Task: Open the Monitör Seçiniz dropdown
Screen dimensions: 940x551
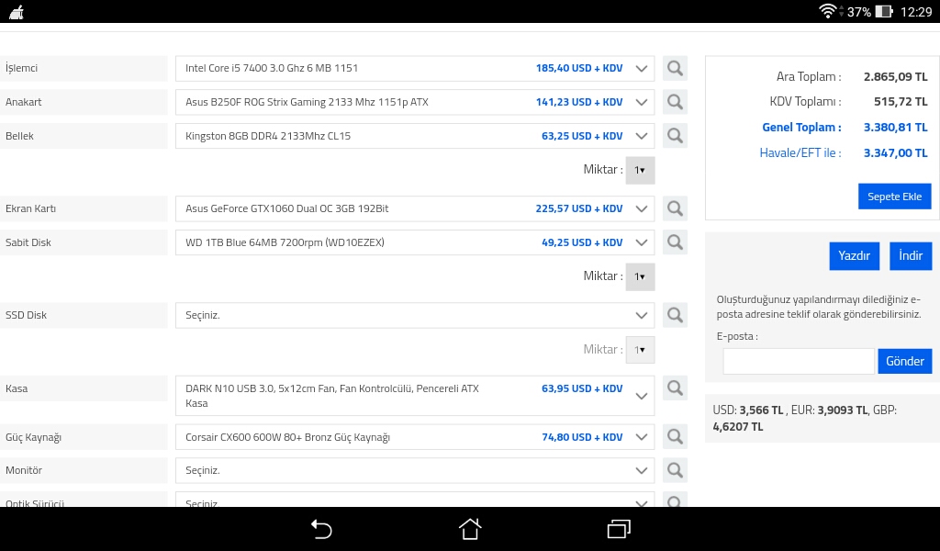Action: [x=415, y=471]
